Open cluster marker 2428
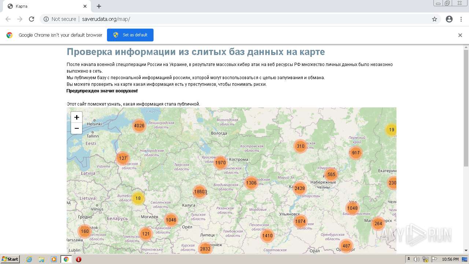The height and width of the screenshot is (264, 469). click(300, 188)
